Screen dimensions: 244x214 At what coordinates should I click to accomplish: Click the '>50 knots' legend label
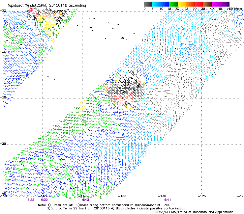coord(234,9)
